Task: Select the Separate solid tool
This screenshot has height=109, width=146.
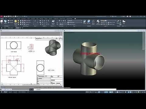Action: (27, 24)
